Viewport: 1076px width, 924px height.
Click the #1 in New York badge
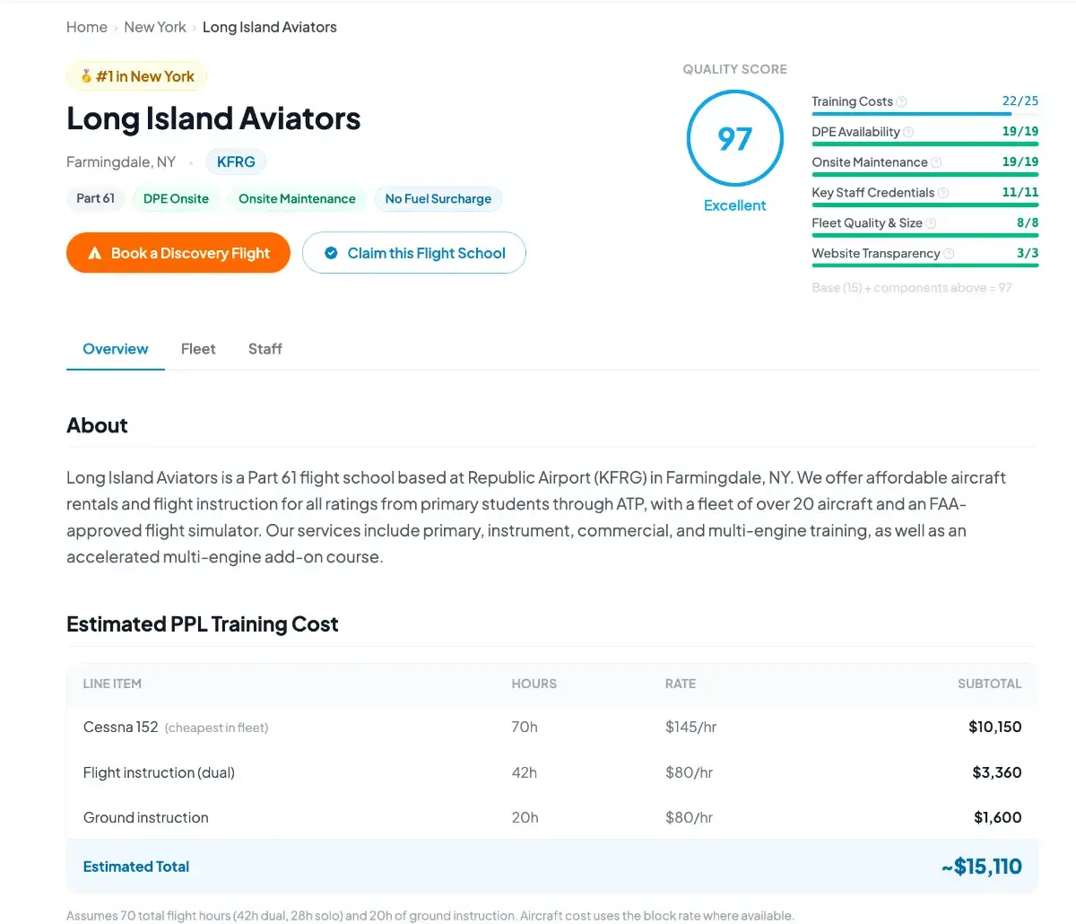pos(136,76)
